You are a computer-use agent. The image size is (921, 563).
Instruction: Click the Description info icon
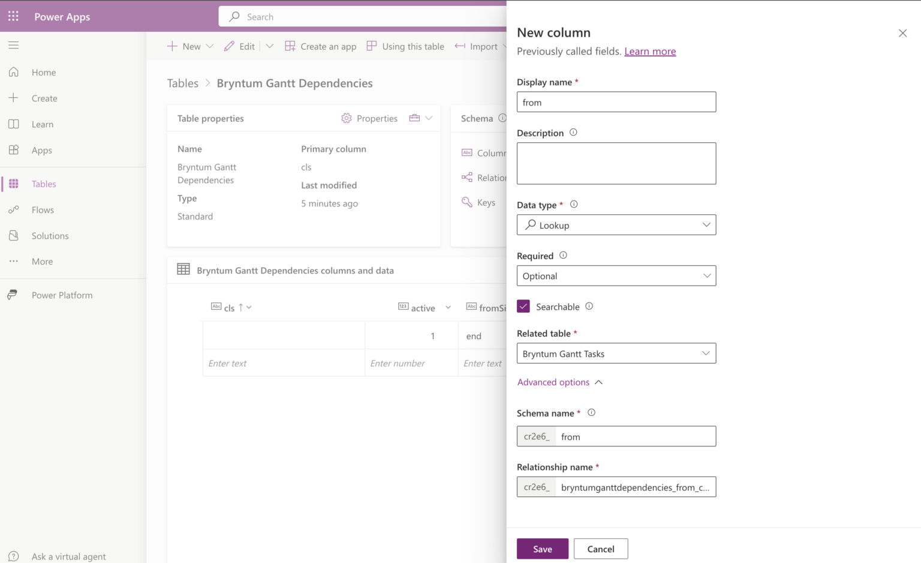[573, 133]
